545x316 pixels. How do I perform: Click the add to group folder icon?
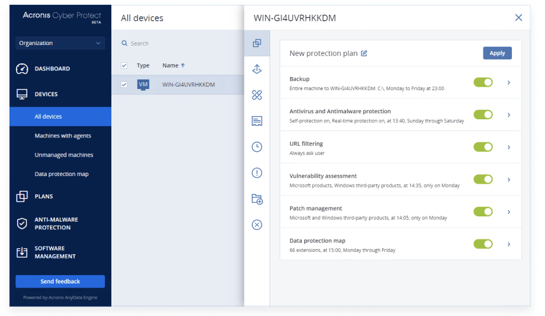click(257, 199)
